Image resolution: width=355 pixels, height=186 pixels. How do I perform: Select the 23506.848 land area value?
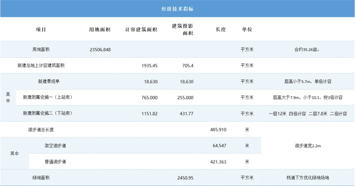(100, 49)
